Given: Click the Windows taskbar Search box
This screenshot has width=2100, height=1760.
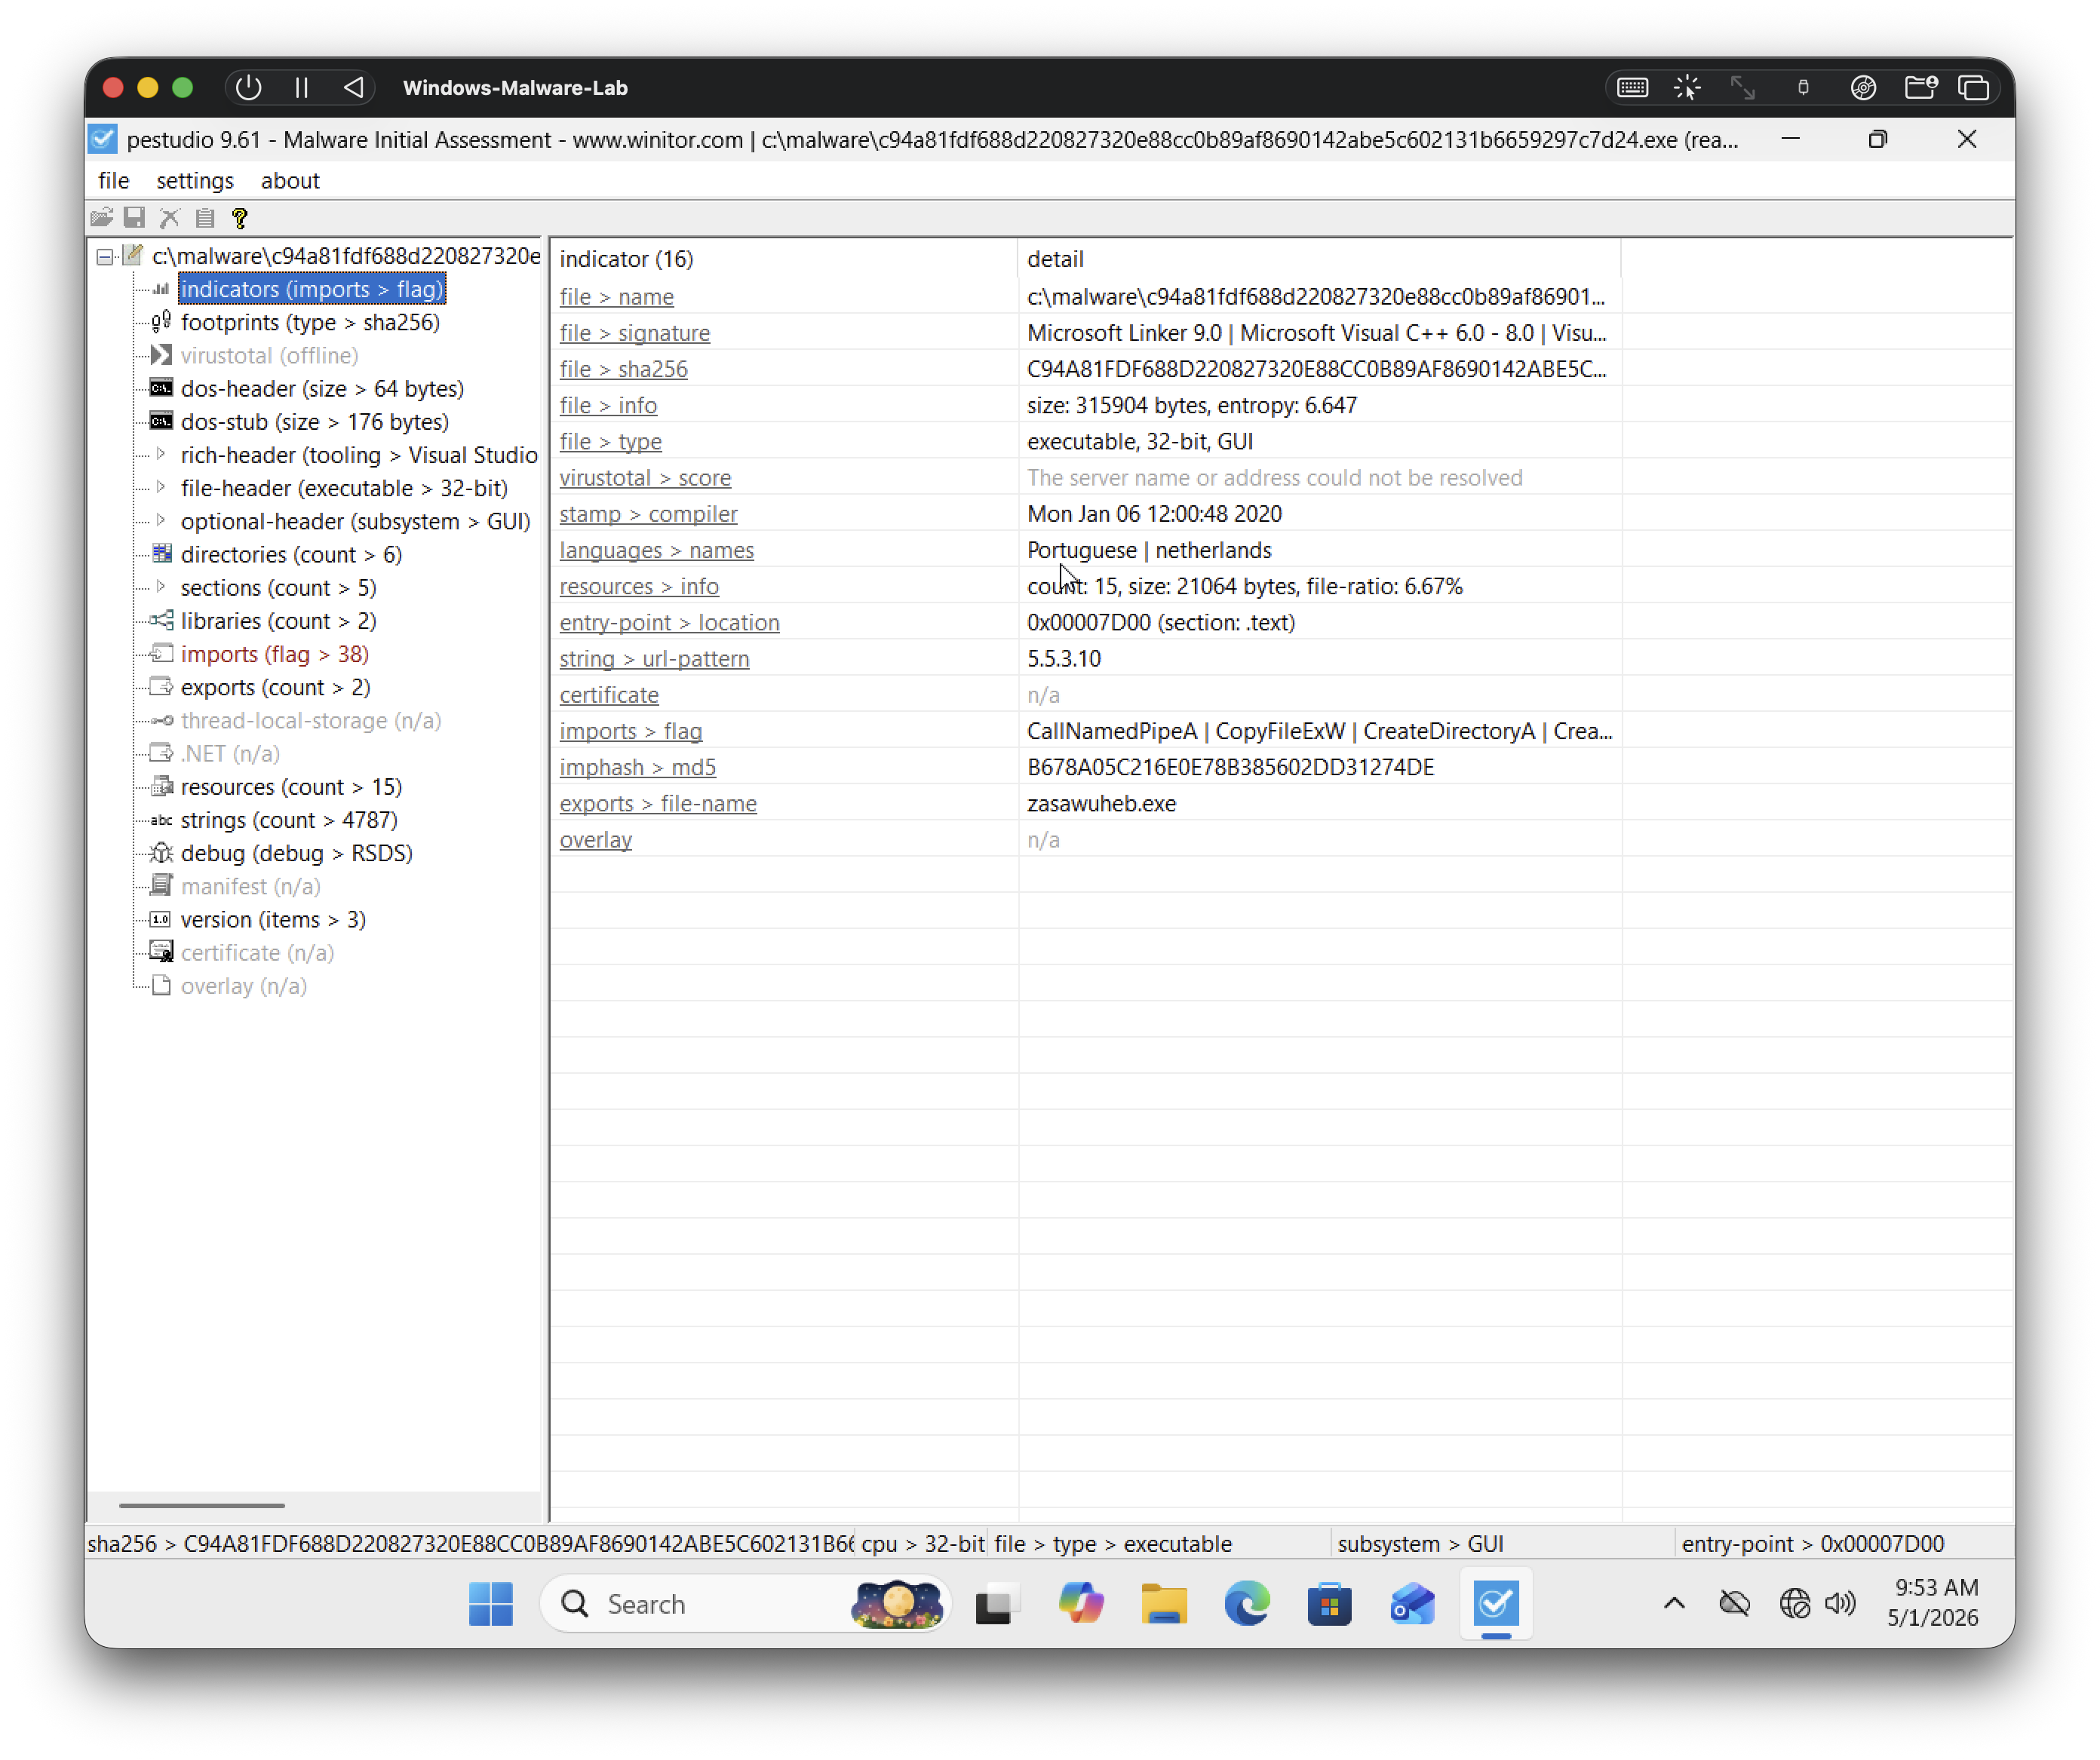Looking at the screenshot, I should [744, 1604].
